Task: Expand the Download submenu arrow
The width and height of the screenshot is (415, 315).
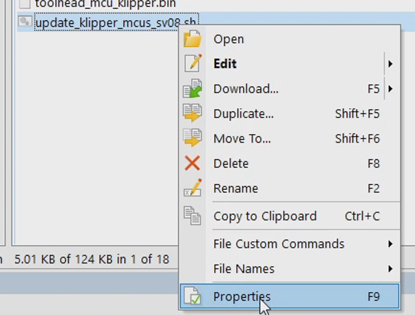Action: click(x=390, y=89)
